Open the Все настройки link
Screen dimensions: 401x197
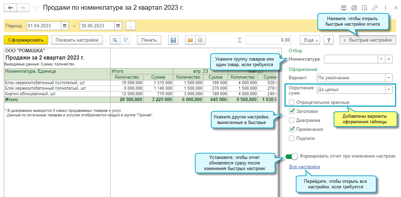304,167
